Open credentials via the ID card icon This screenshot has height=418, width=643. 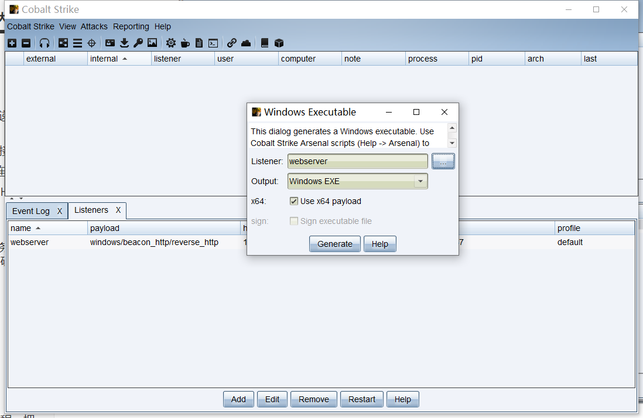(110, 43)
